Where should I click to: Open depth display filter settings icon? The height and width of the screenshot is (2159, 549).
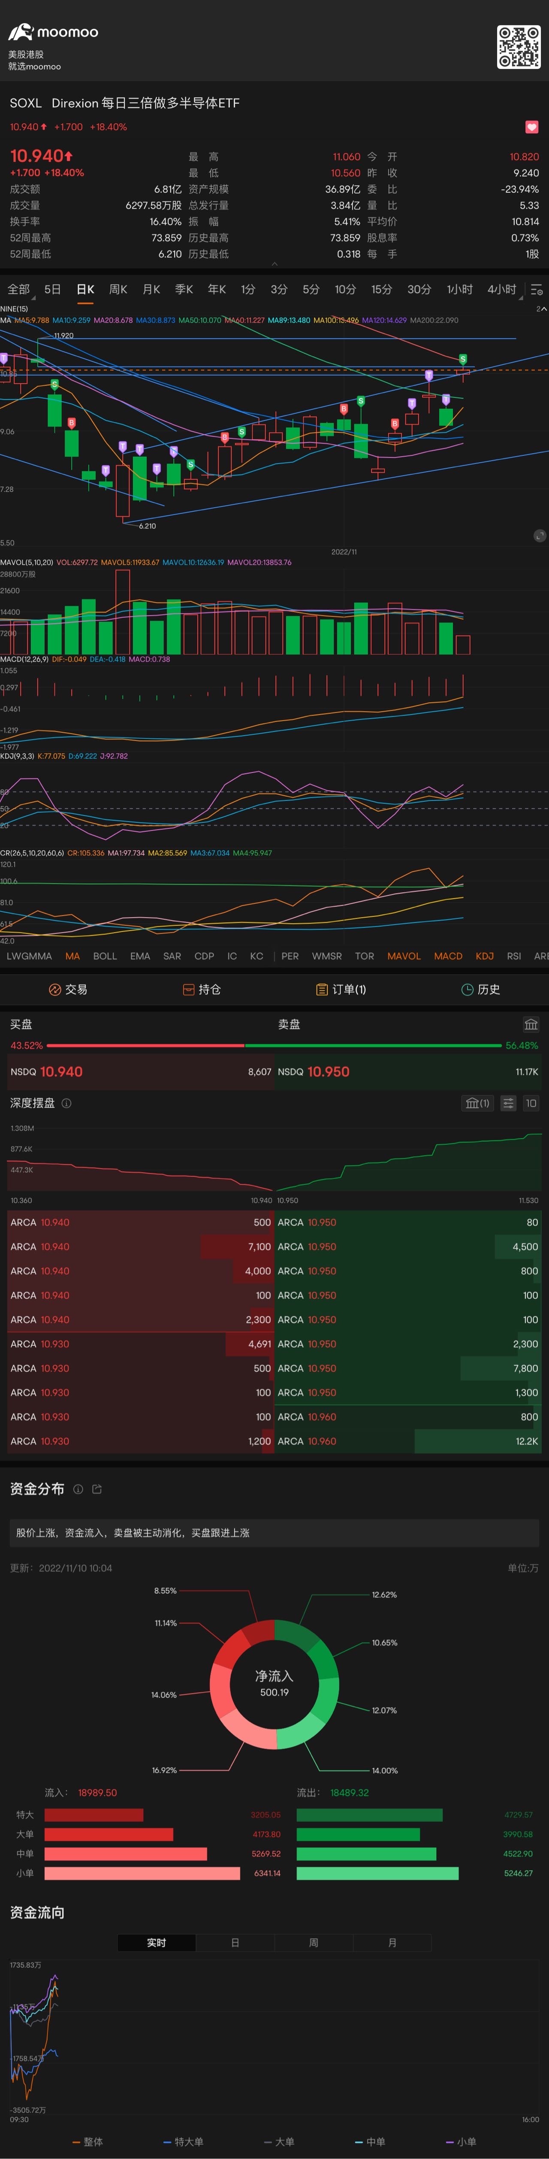(508, 1104)
